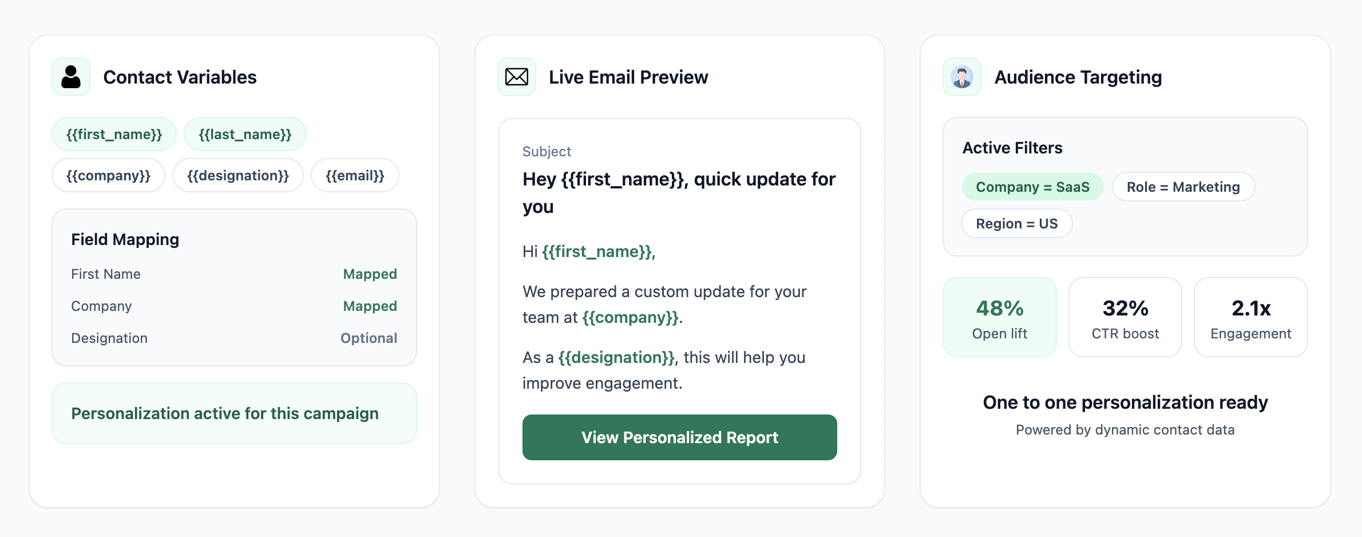The width and height of the screenshot is (1362, 537).
Task: Select the {{designation}} variable chip
Action: [x=238, y=175]
